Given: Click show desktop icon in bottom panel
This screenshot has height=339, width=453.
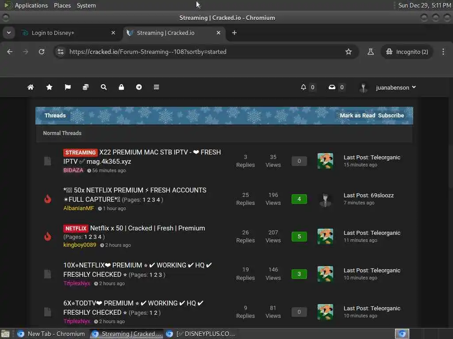Looking at the screenshot, I should (5, 334).
